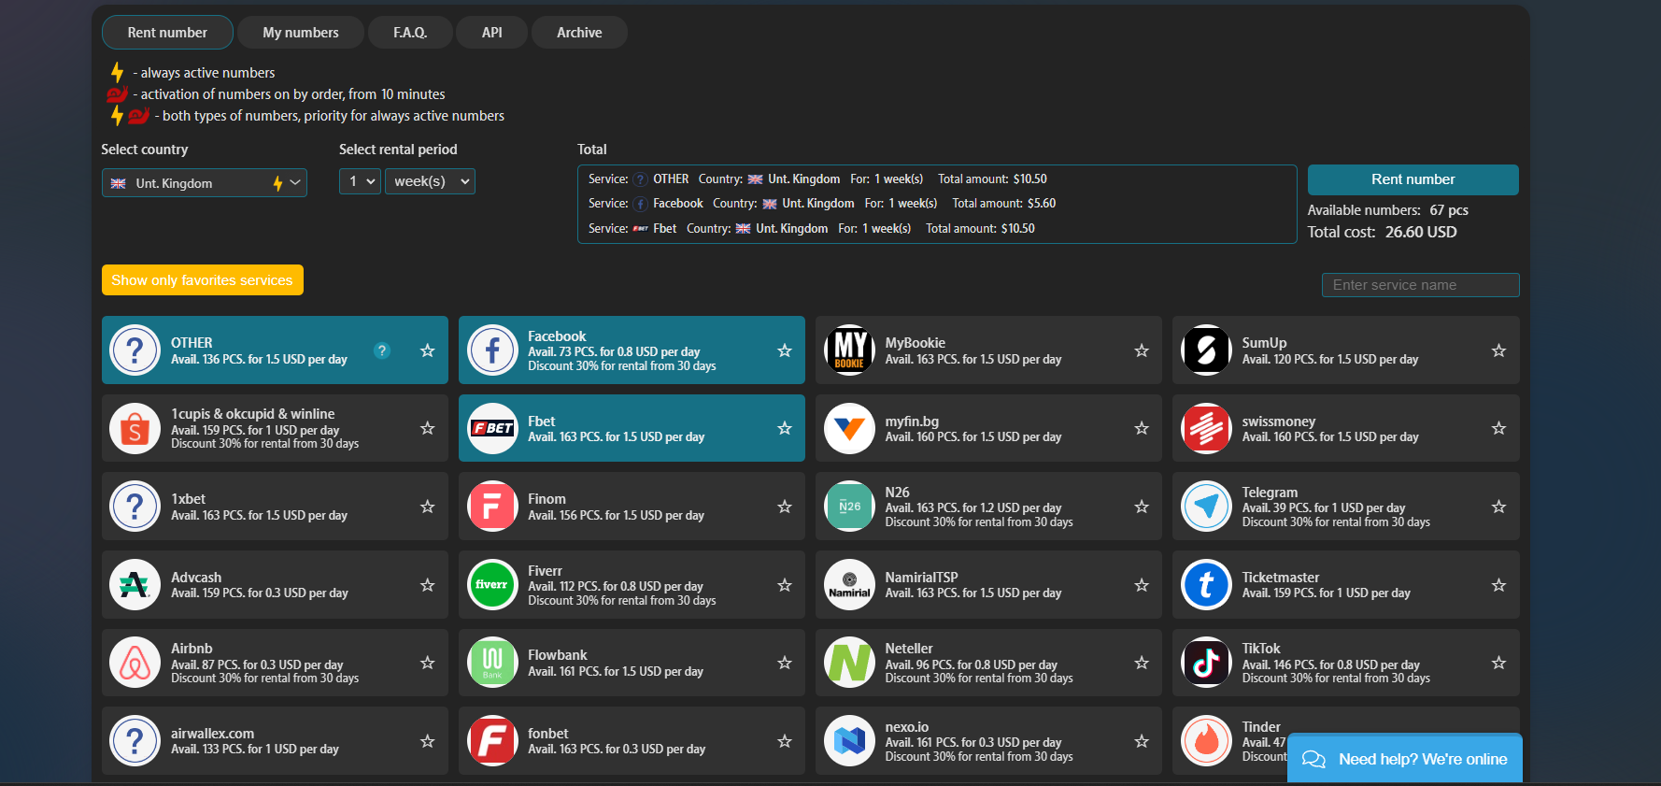Click the blue help badge on OTHER card
The image size is (1661, 786).
382,350
